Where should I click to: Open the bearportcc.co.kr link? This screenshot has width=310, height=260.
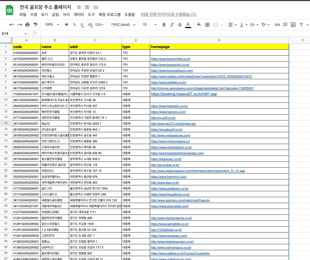[170, 65]
